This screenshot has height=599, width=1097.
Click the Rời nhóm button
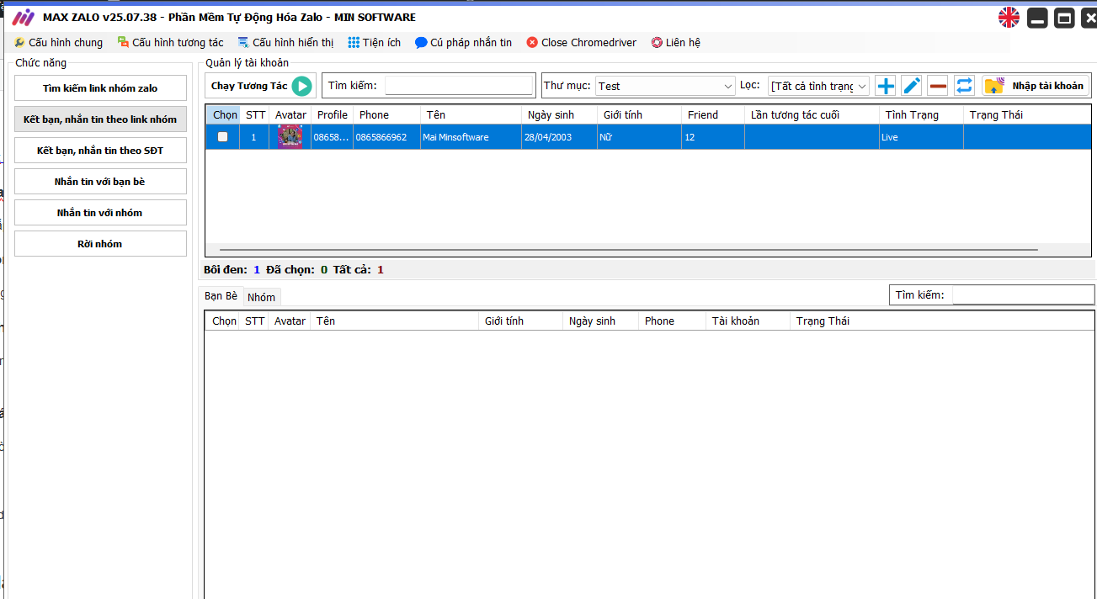[100, 244]
